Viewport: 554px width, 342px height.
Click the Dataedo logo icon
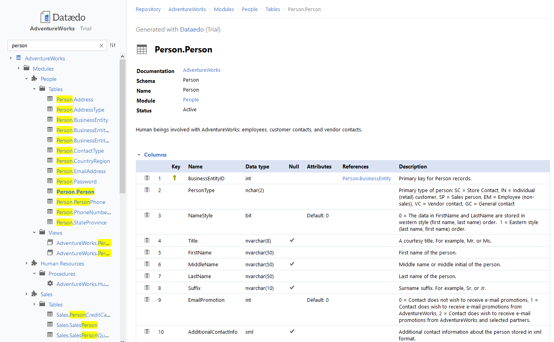(x=45, y=16)
